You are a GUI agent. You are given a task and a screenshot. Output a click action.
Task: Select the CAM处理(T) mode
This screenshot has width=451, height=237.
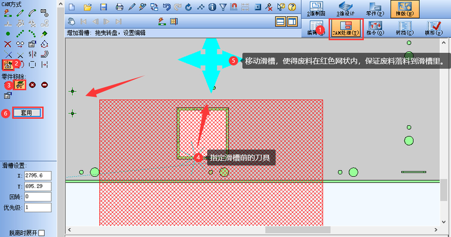click(x=346, y=29)
